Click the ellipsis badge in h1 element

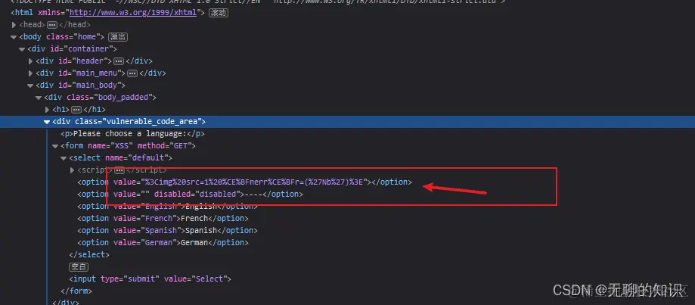(76, 110)
